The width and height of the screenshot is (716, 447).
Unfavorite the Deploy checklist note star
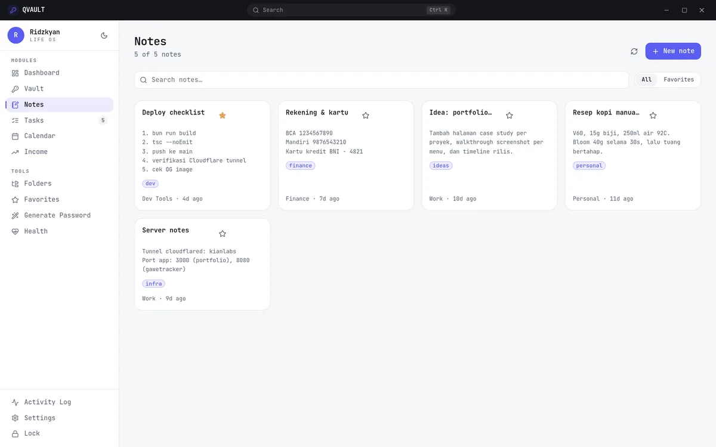click(x=223, y=115)
